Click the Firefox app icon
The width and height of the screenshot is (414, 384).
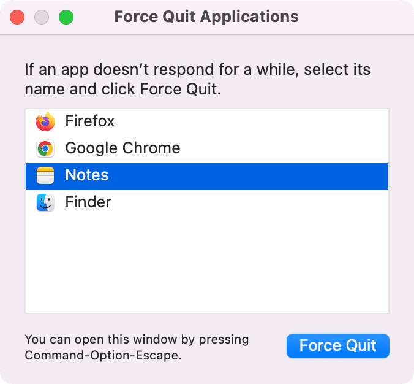tap(45, 121)
